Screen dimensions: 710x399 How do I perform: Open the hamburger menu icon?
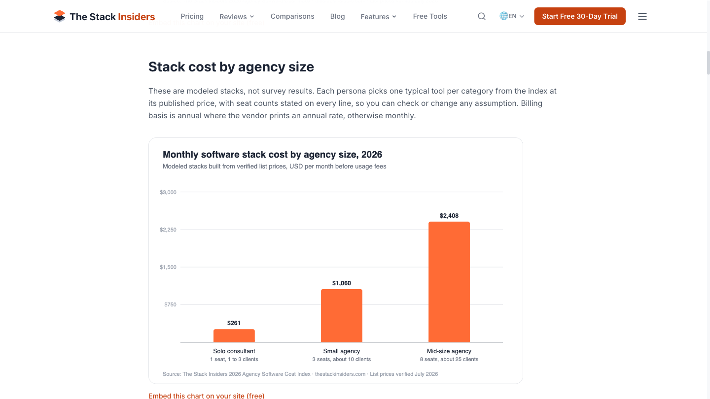pyautogui.click(x=642, y=16)
